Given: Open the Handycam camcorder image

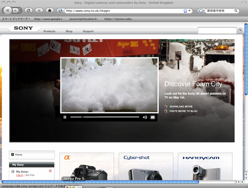Looking at the screenshot, I should coord(206,173).
